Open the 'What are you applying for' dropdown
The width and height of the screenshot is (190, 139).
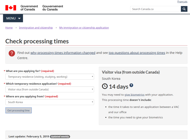point(50,77)
